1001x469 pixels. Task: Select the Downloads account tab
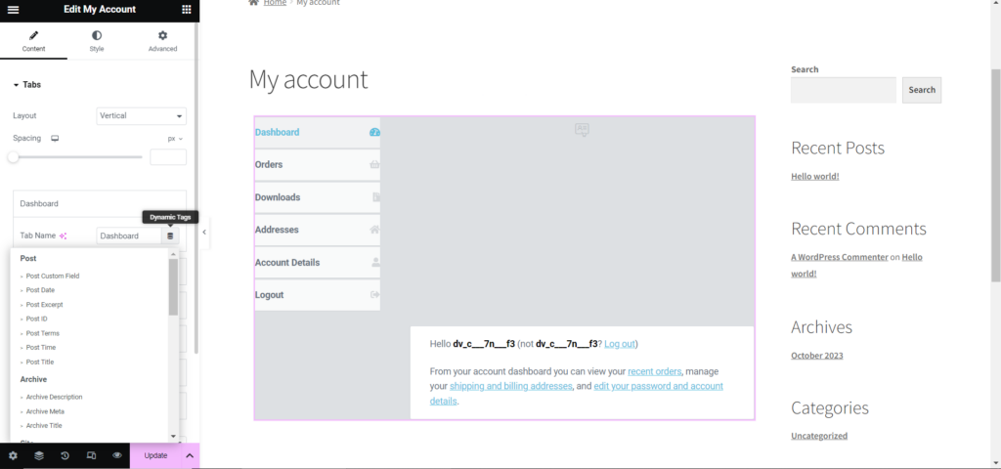pyautogui.click(x=318, y=197)
